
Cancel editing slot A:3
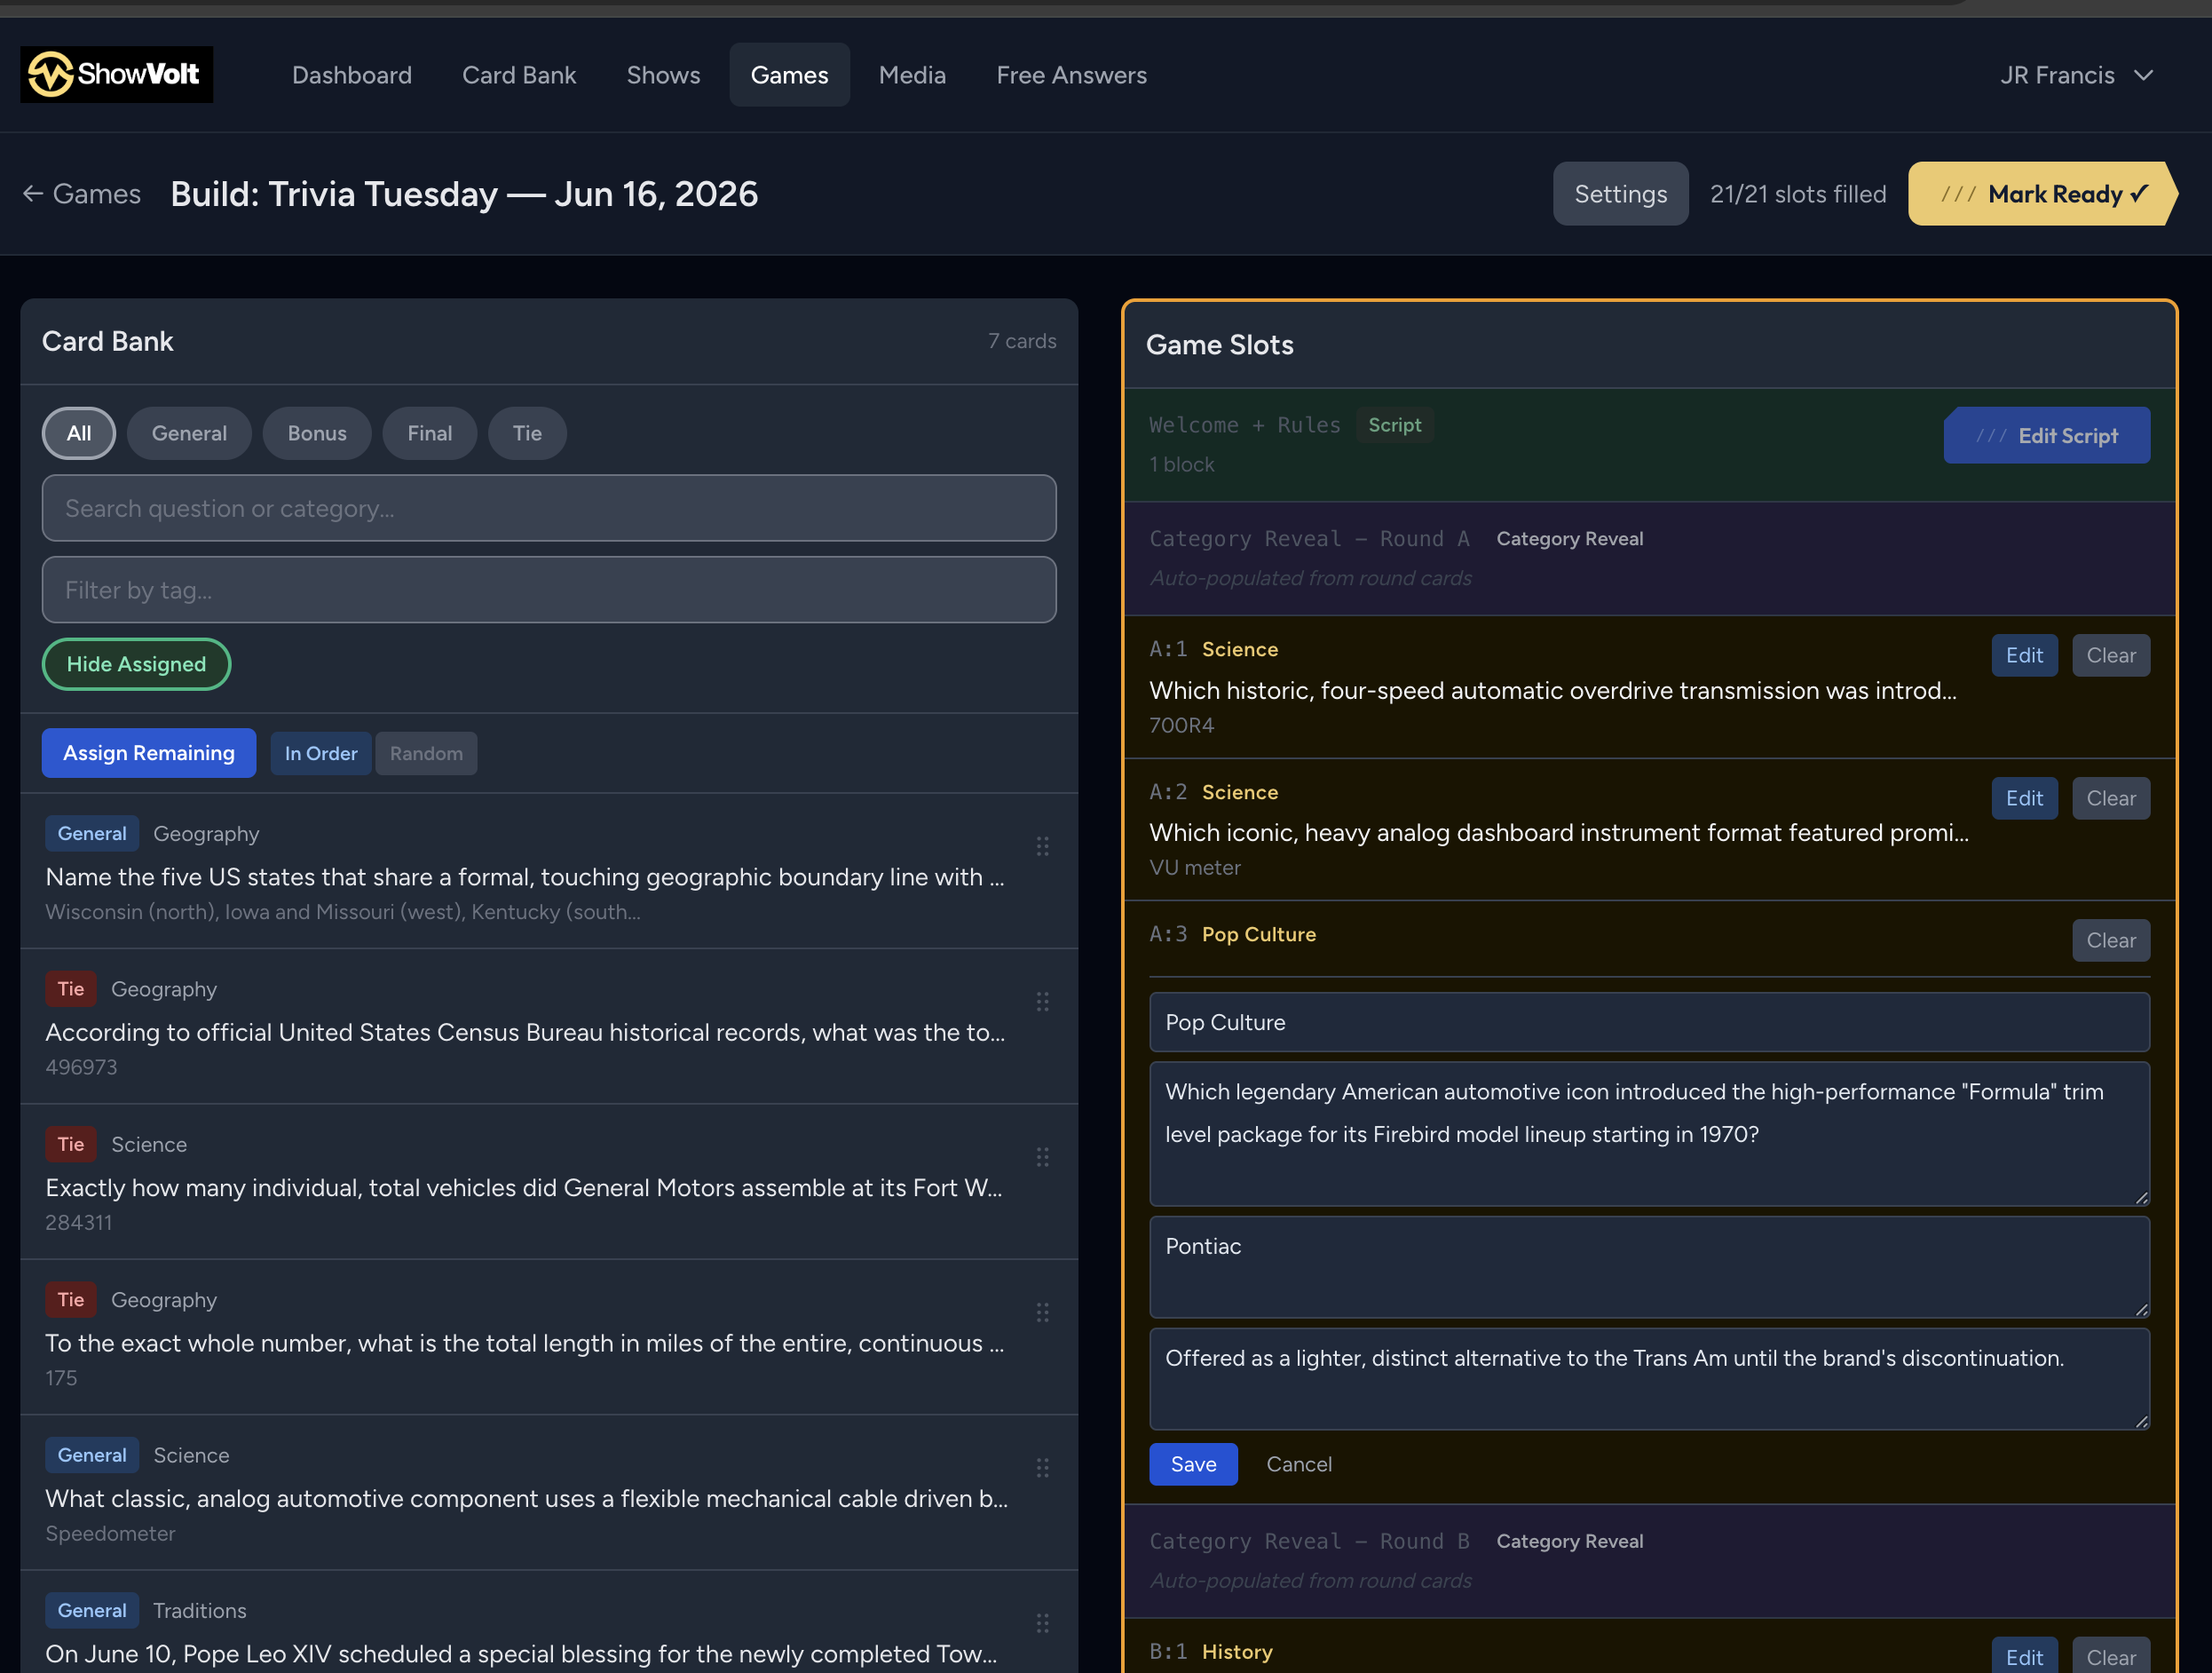pos(1298,1463)
